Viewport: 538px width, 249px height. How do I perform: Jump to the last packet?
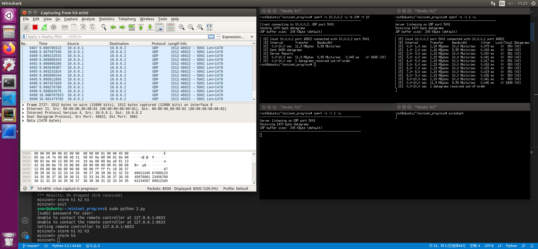coord(150,27)
